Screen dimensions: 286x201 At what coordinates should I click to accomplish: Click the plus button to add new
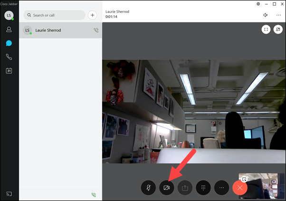[x=93, y=15]
